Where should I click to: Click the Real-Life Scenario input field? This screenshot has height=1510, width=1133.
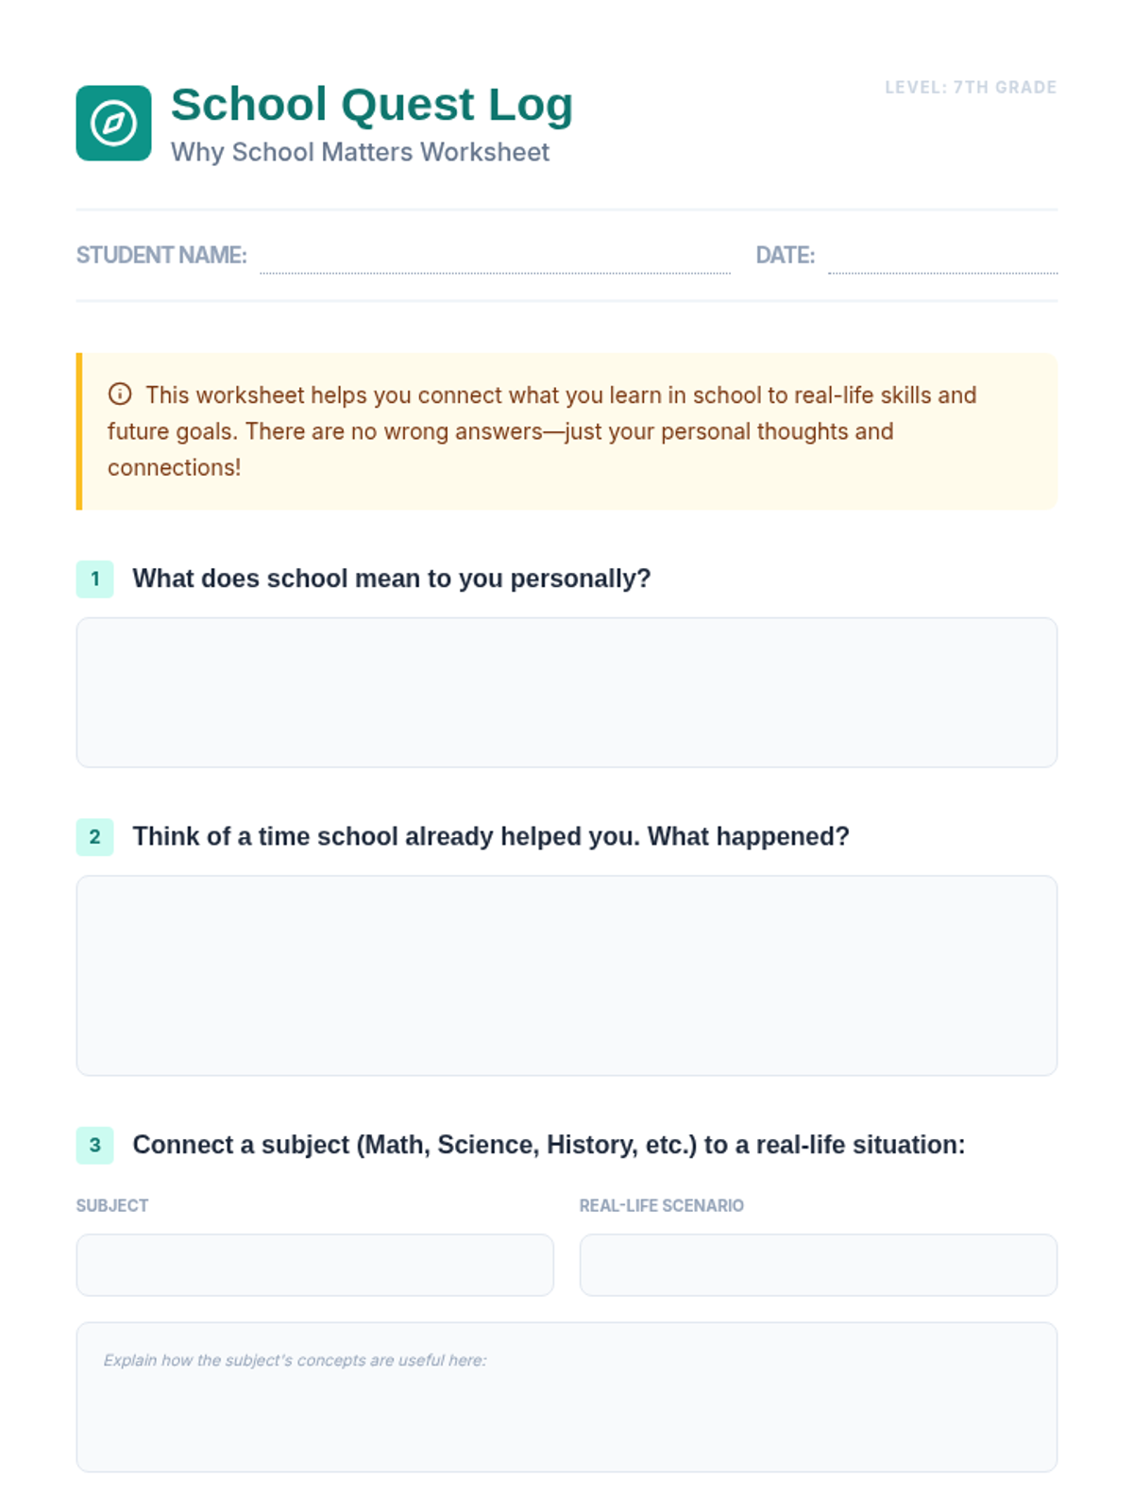pyautogui.click(x=818, y=1265)
